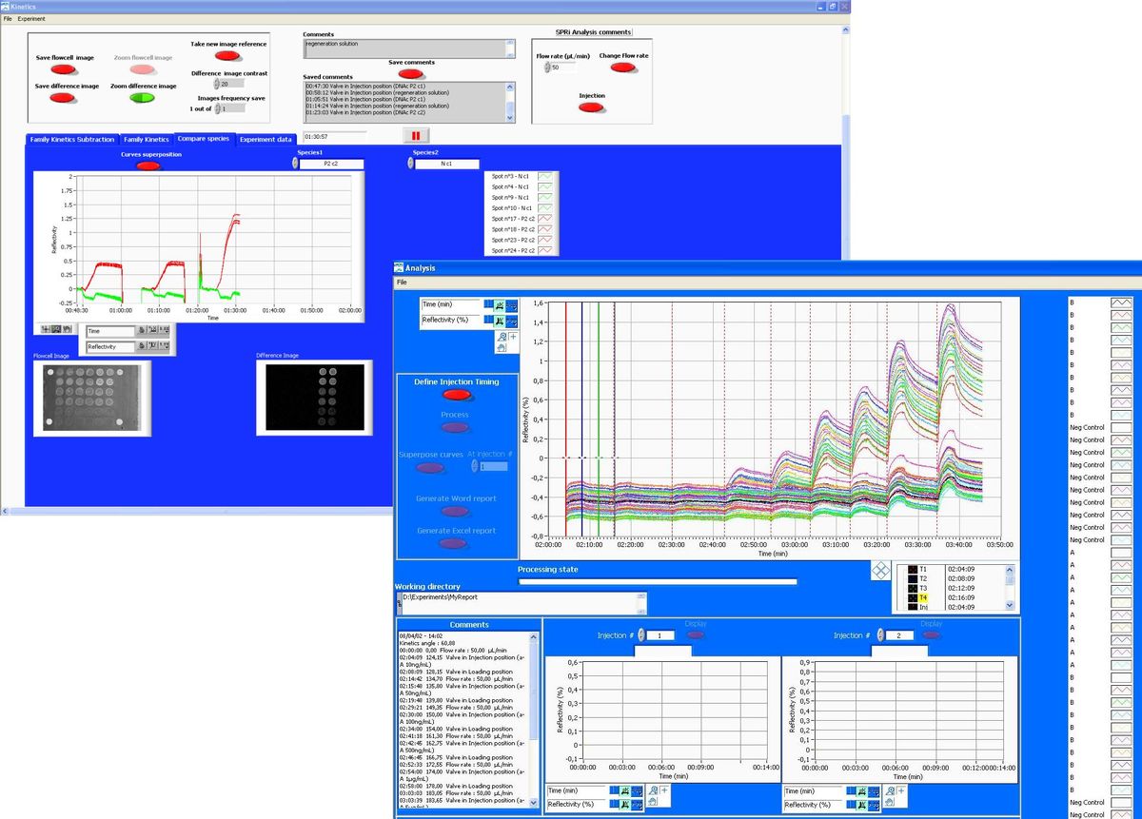The width and height of the screenshot is (1142, 819).
Task: Toggle visibility for Spot n°3 - N c1
Action: click(545, 176)
